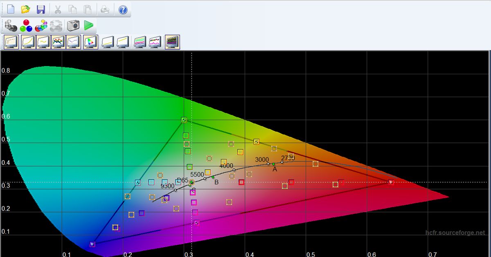This screenshot has width=491, height=257.
Task: Create a new measurements document
Action: pyautogui.click(x=10, y=9)
